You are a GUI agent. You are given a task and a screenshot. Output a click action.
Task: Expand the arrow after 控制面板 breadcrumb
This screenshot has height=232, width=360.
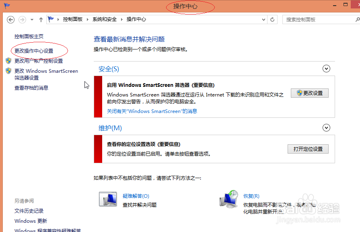click(88, 20)
